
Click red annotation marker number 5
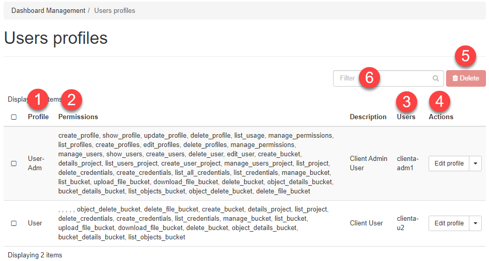pyautogui.click(x=465, y=56)
